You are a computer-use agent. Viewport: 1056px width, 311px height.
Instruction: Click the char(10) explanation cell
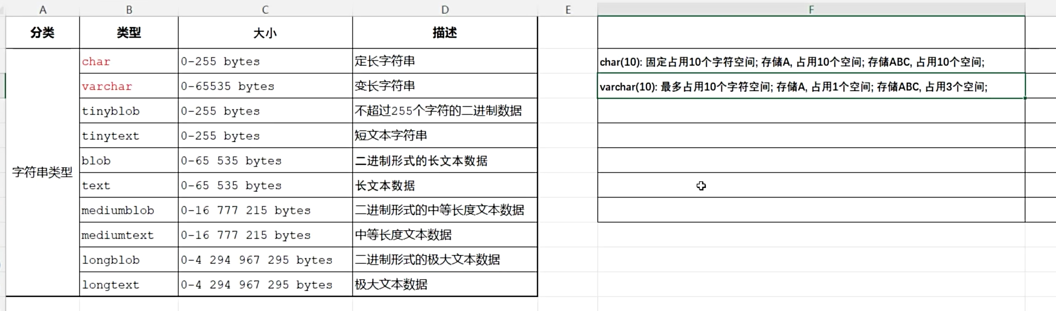click(811, 61)
